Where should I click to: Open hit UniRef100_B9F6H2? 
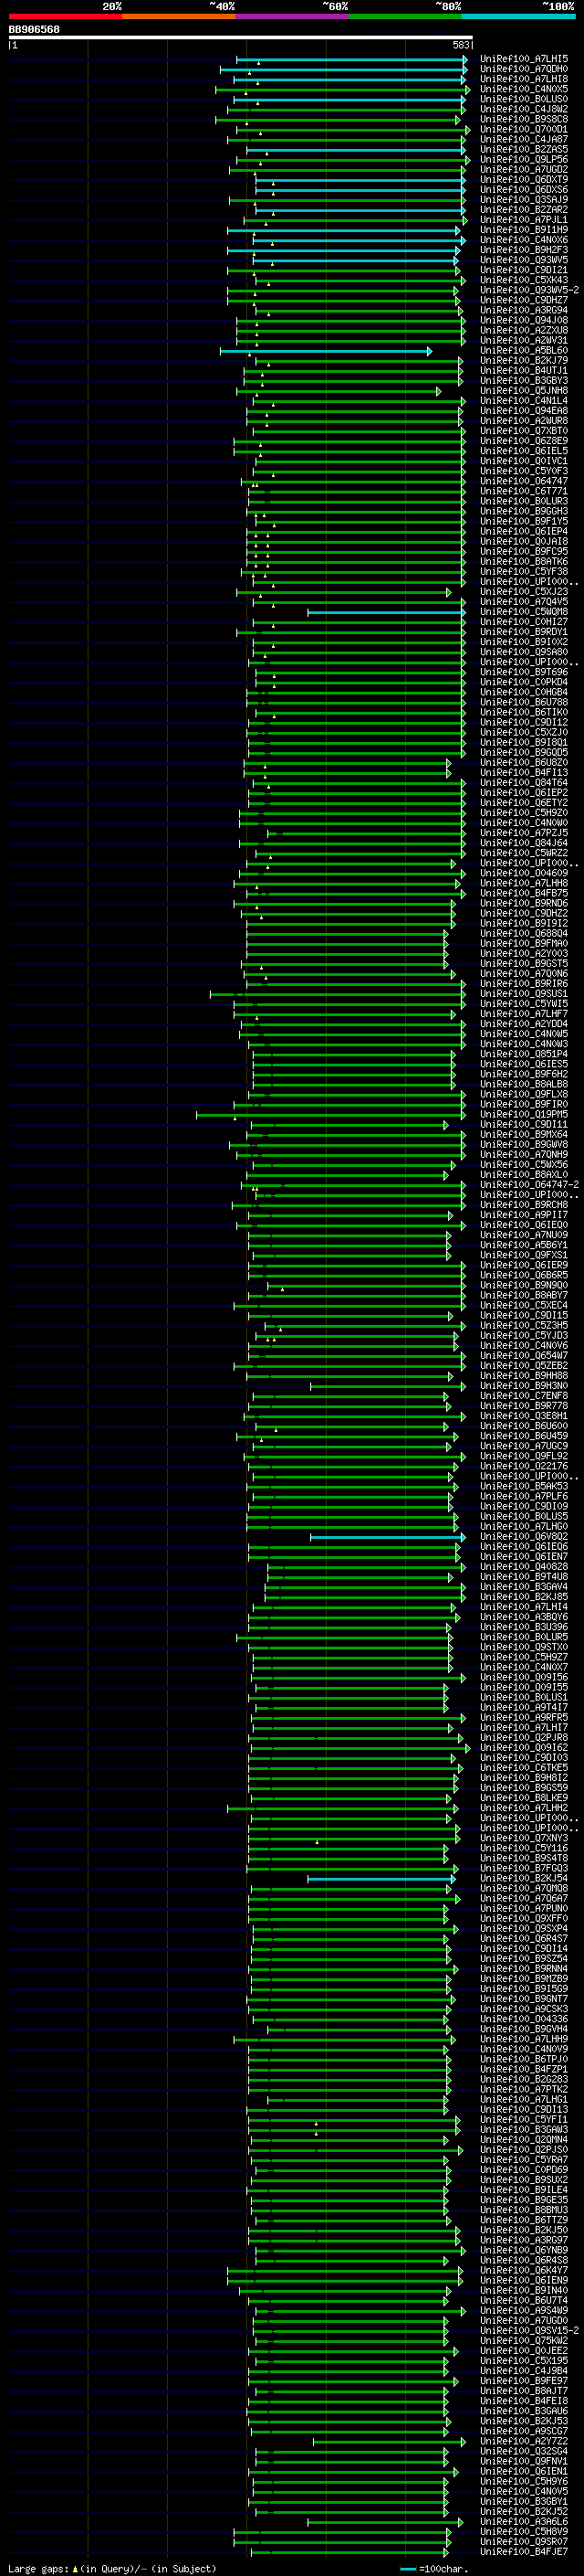click(524, 1074)
